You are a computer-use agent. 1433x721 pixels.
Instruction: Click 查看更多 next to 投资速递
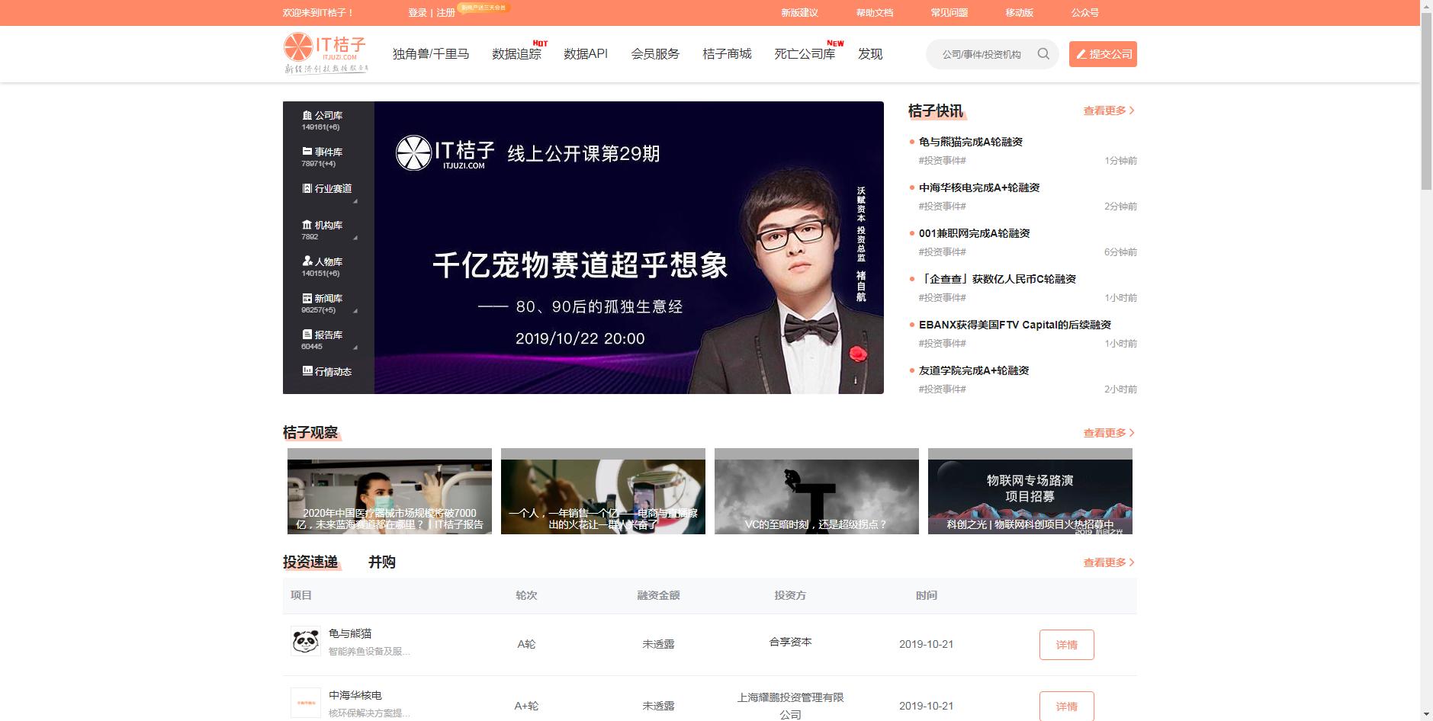click(1110, 562)
